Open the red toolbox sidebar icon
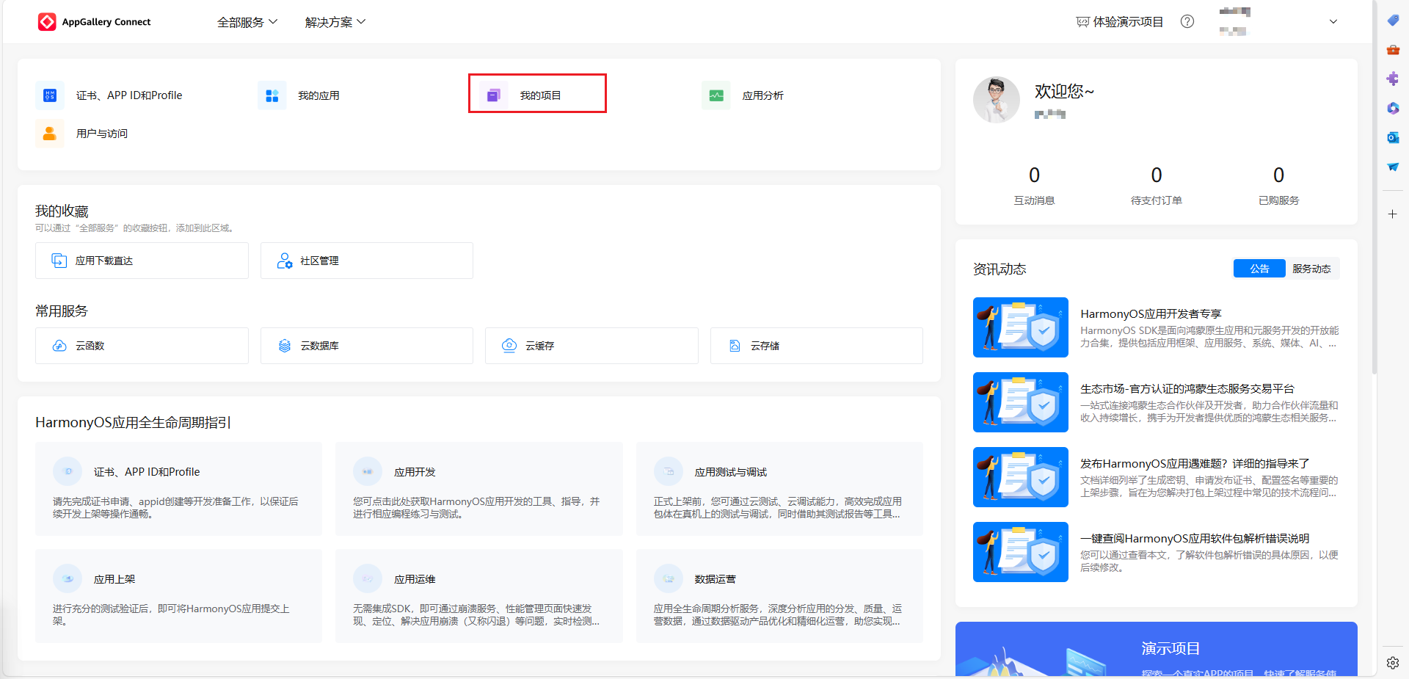This screenshot has height=679, width=1409. point(1393,50)
